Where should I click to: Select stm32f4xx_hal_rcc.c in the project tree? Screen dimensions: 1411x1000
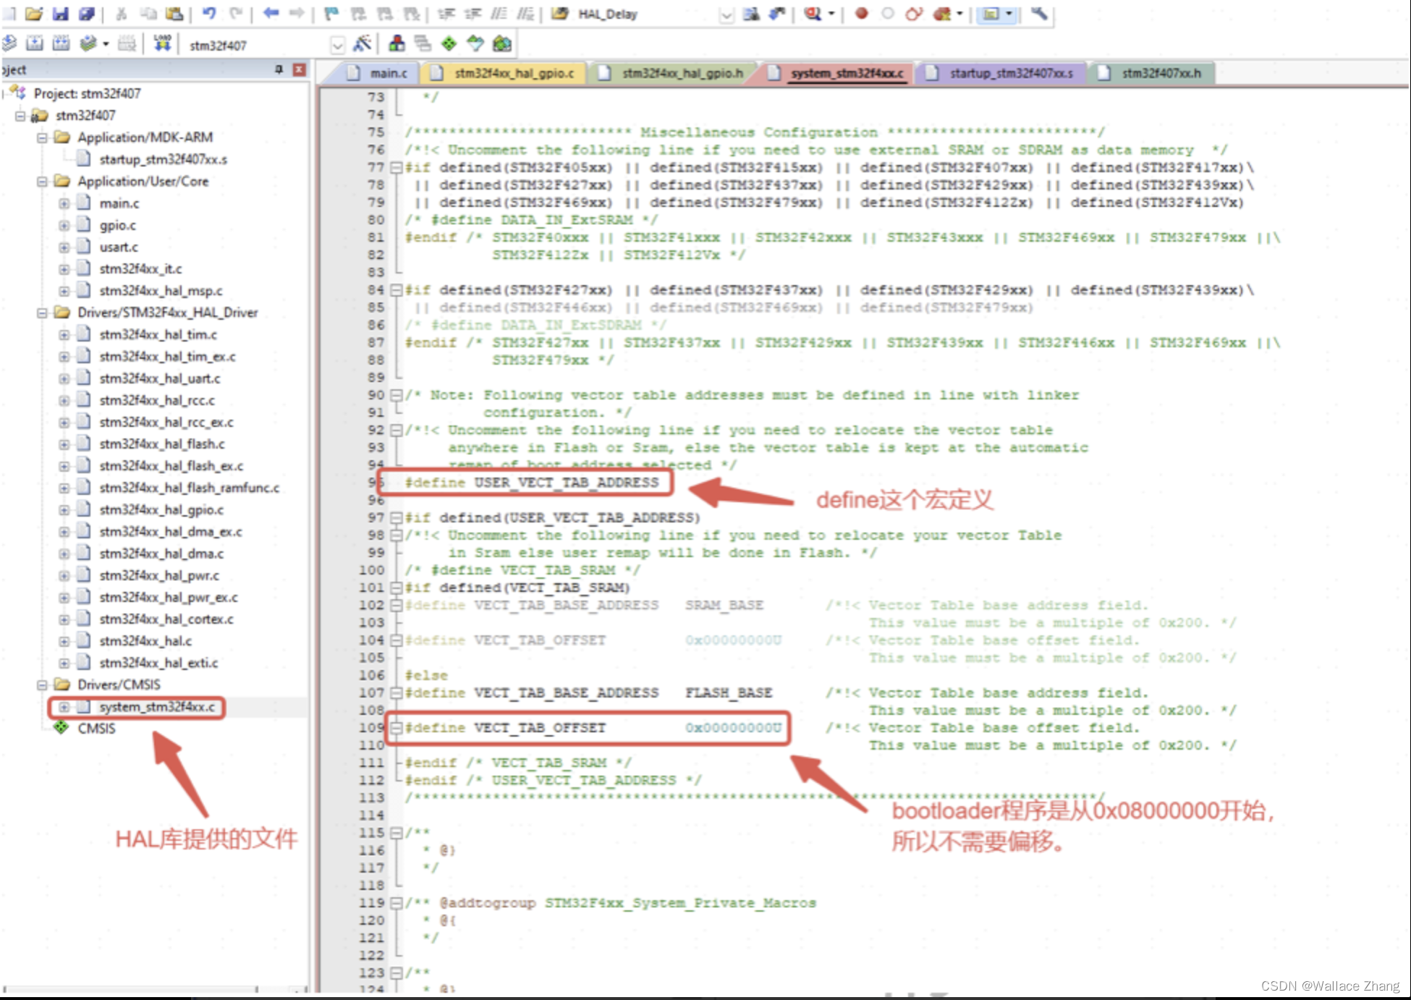pos(157,400)
